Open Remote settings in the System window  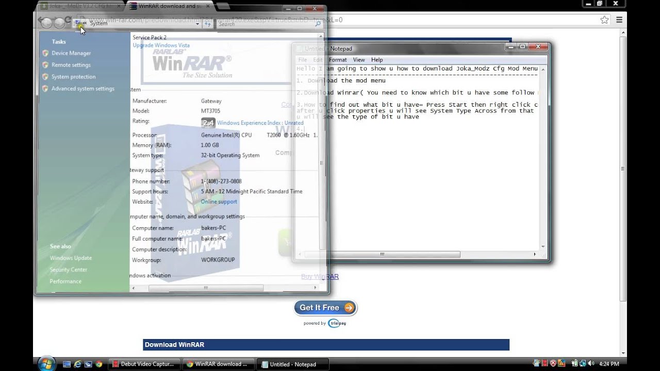click(x=71, y=65)
